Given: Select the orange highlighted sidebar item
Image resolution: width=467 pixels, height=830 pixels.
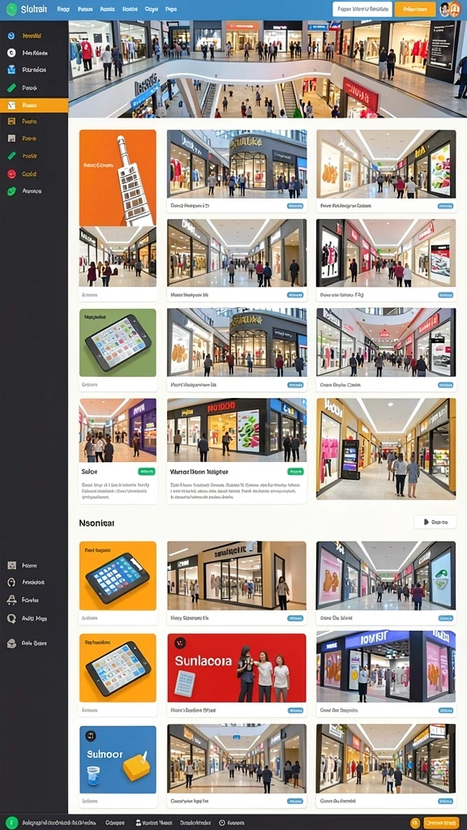Looking at the screenshot, I should click(34, 105).
